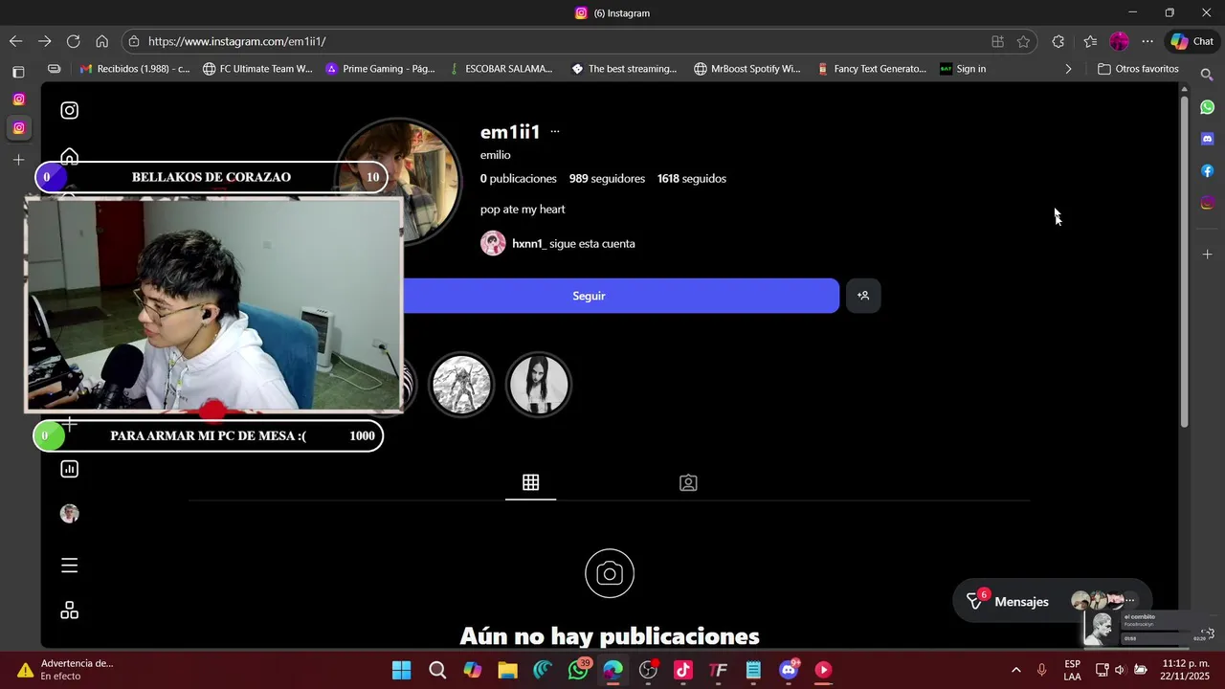Open the Copilot Chat button

click(1192, 41)
